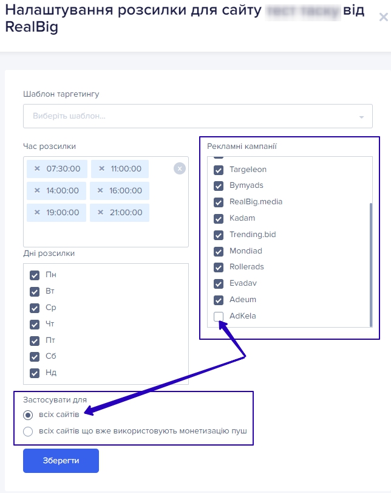Image resolution: width=391 pixels, height=493 pixels.
Task: Click the campaigns list scrollbar
Action: [371, 264]
